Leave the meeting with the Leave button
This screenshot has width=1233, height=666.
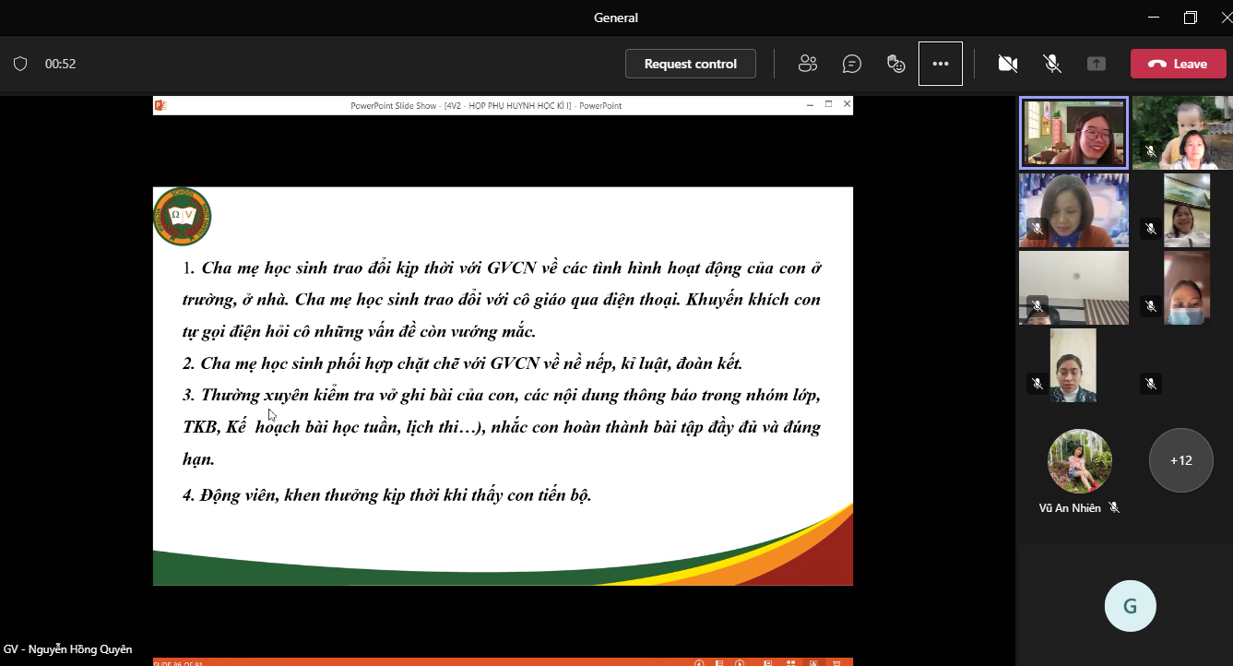coord(1178,64)
